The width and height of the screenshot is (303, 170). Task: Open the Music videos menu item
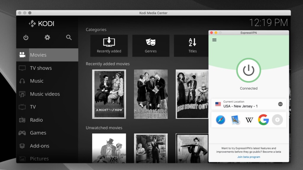click(x=47, y=94)
